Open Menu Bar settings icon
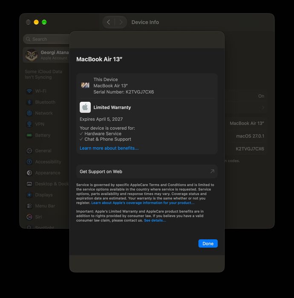The height and width of the screenshot is (298, 294). pyautogui.click(x=29, y=206)
